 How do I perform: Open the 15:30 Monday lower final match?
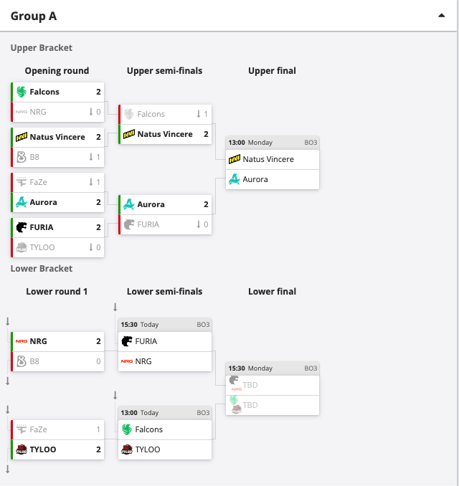pos(273,389)
